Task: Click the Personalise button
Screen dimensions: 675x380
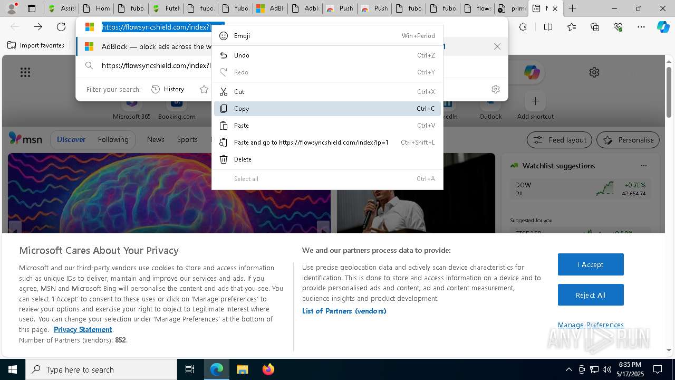Action: point(628,140)
